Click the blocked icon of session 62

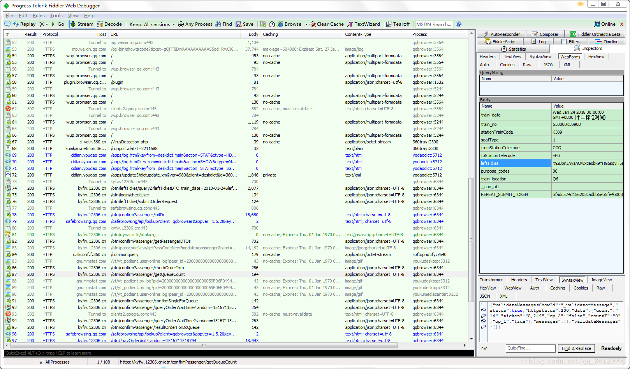pos(8,109)
